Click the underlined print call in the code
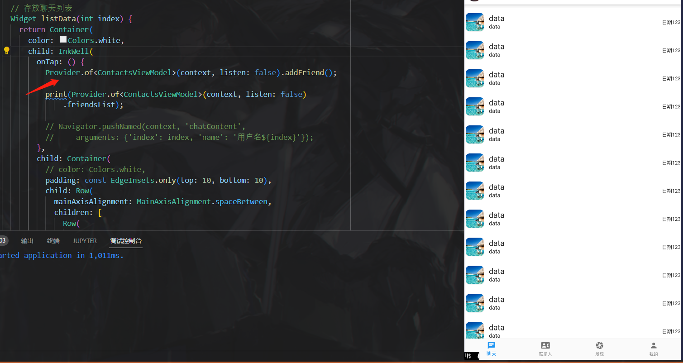 coord(56,94)
